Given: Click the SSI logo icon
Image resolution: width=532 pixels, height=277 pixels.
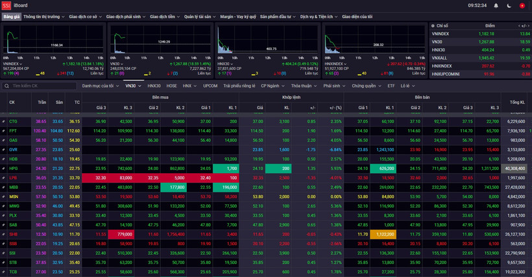Looking at the screenshot, I should click(x=6, y=5).
